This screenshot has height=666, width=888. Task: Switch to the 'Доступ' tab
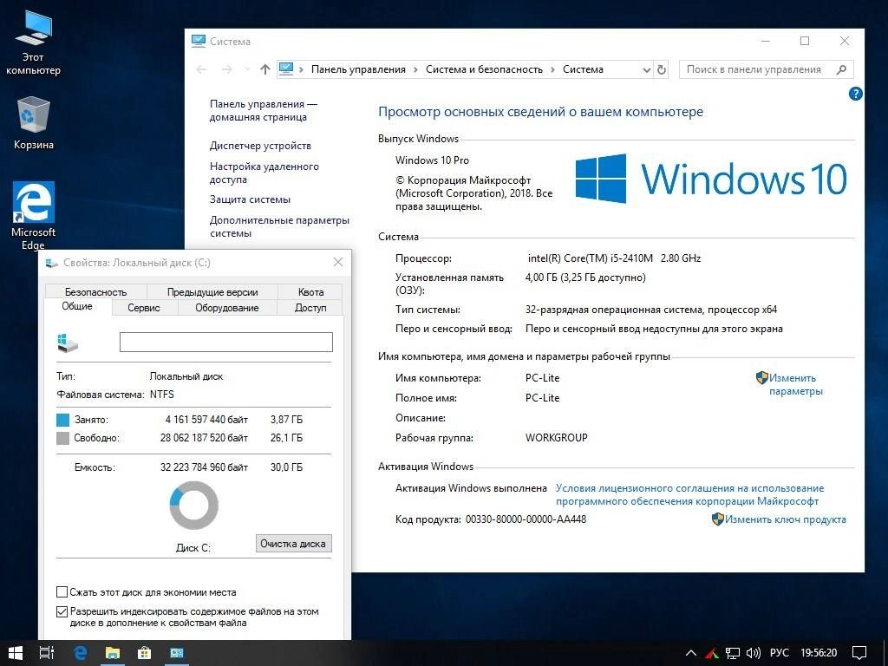tap(310, 308)
